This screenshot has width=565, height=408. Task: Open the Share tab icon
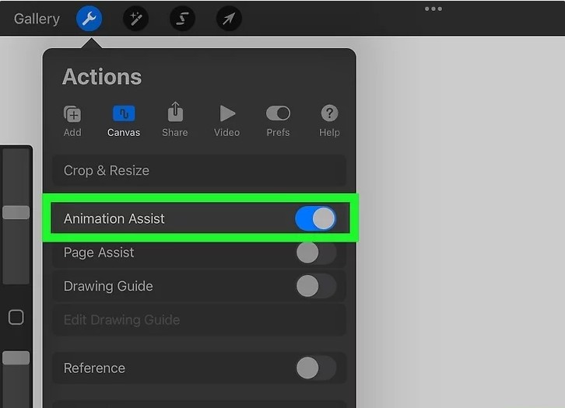[x=175, y=112]
